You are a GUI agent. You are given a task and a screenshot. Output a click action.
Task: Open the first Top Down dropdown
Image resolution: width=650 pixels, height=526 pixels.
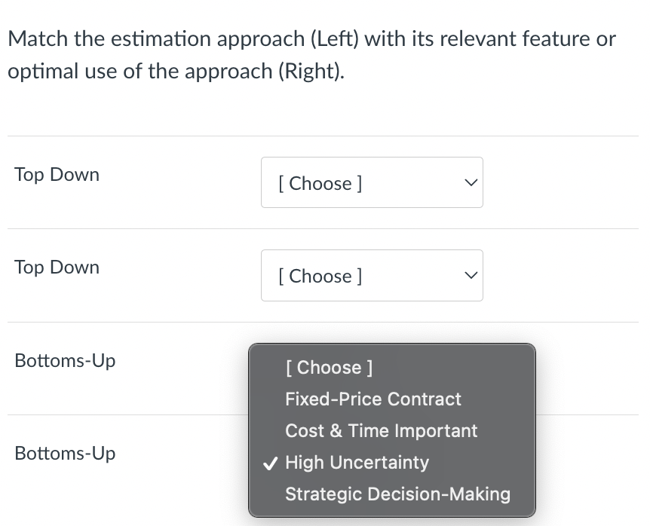coord(372,182)
